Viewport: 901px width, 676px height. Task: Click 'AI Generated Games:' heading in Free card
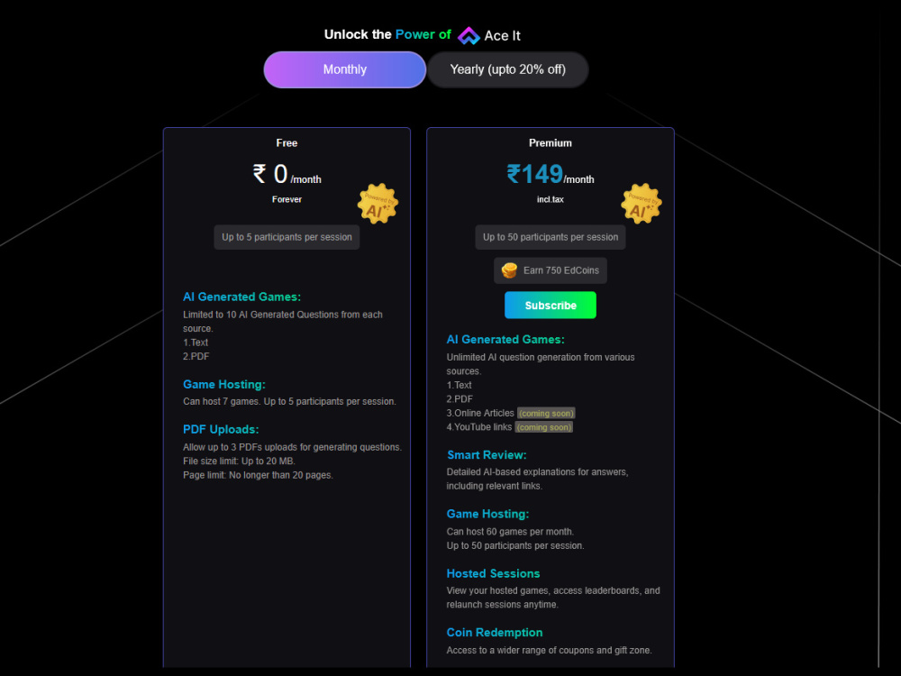pos(241,297)
